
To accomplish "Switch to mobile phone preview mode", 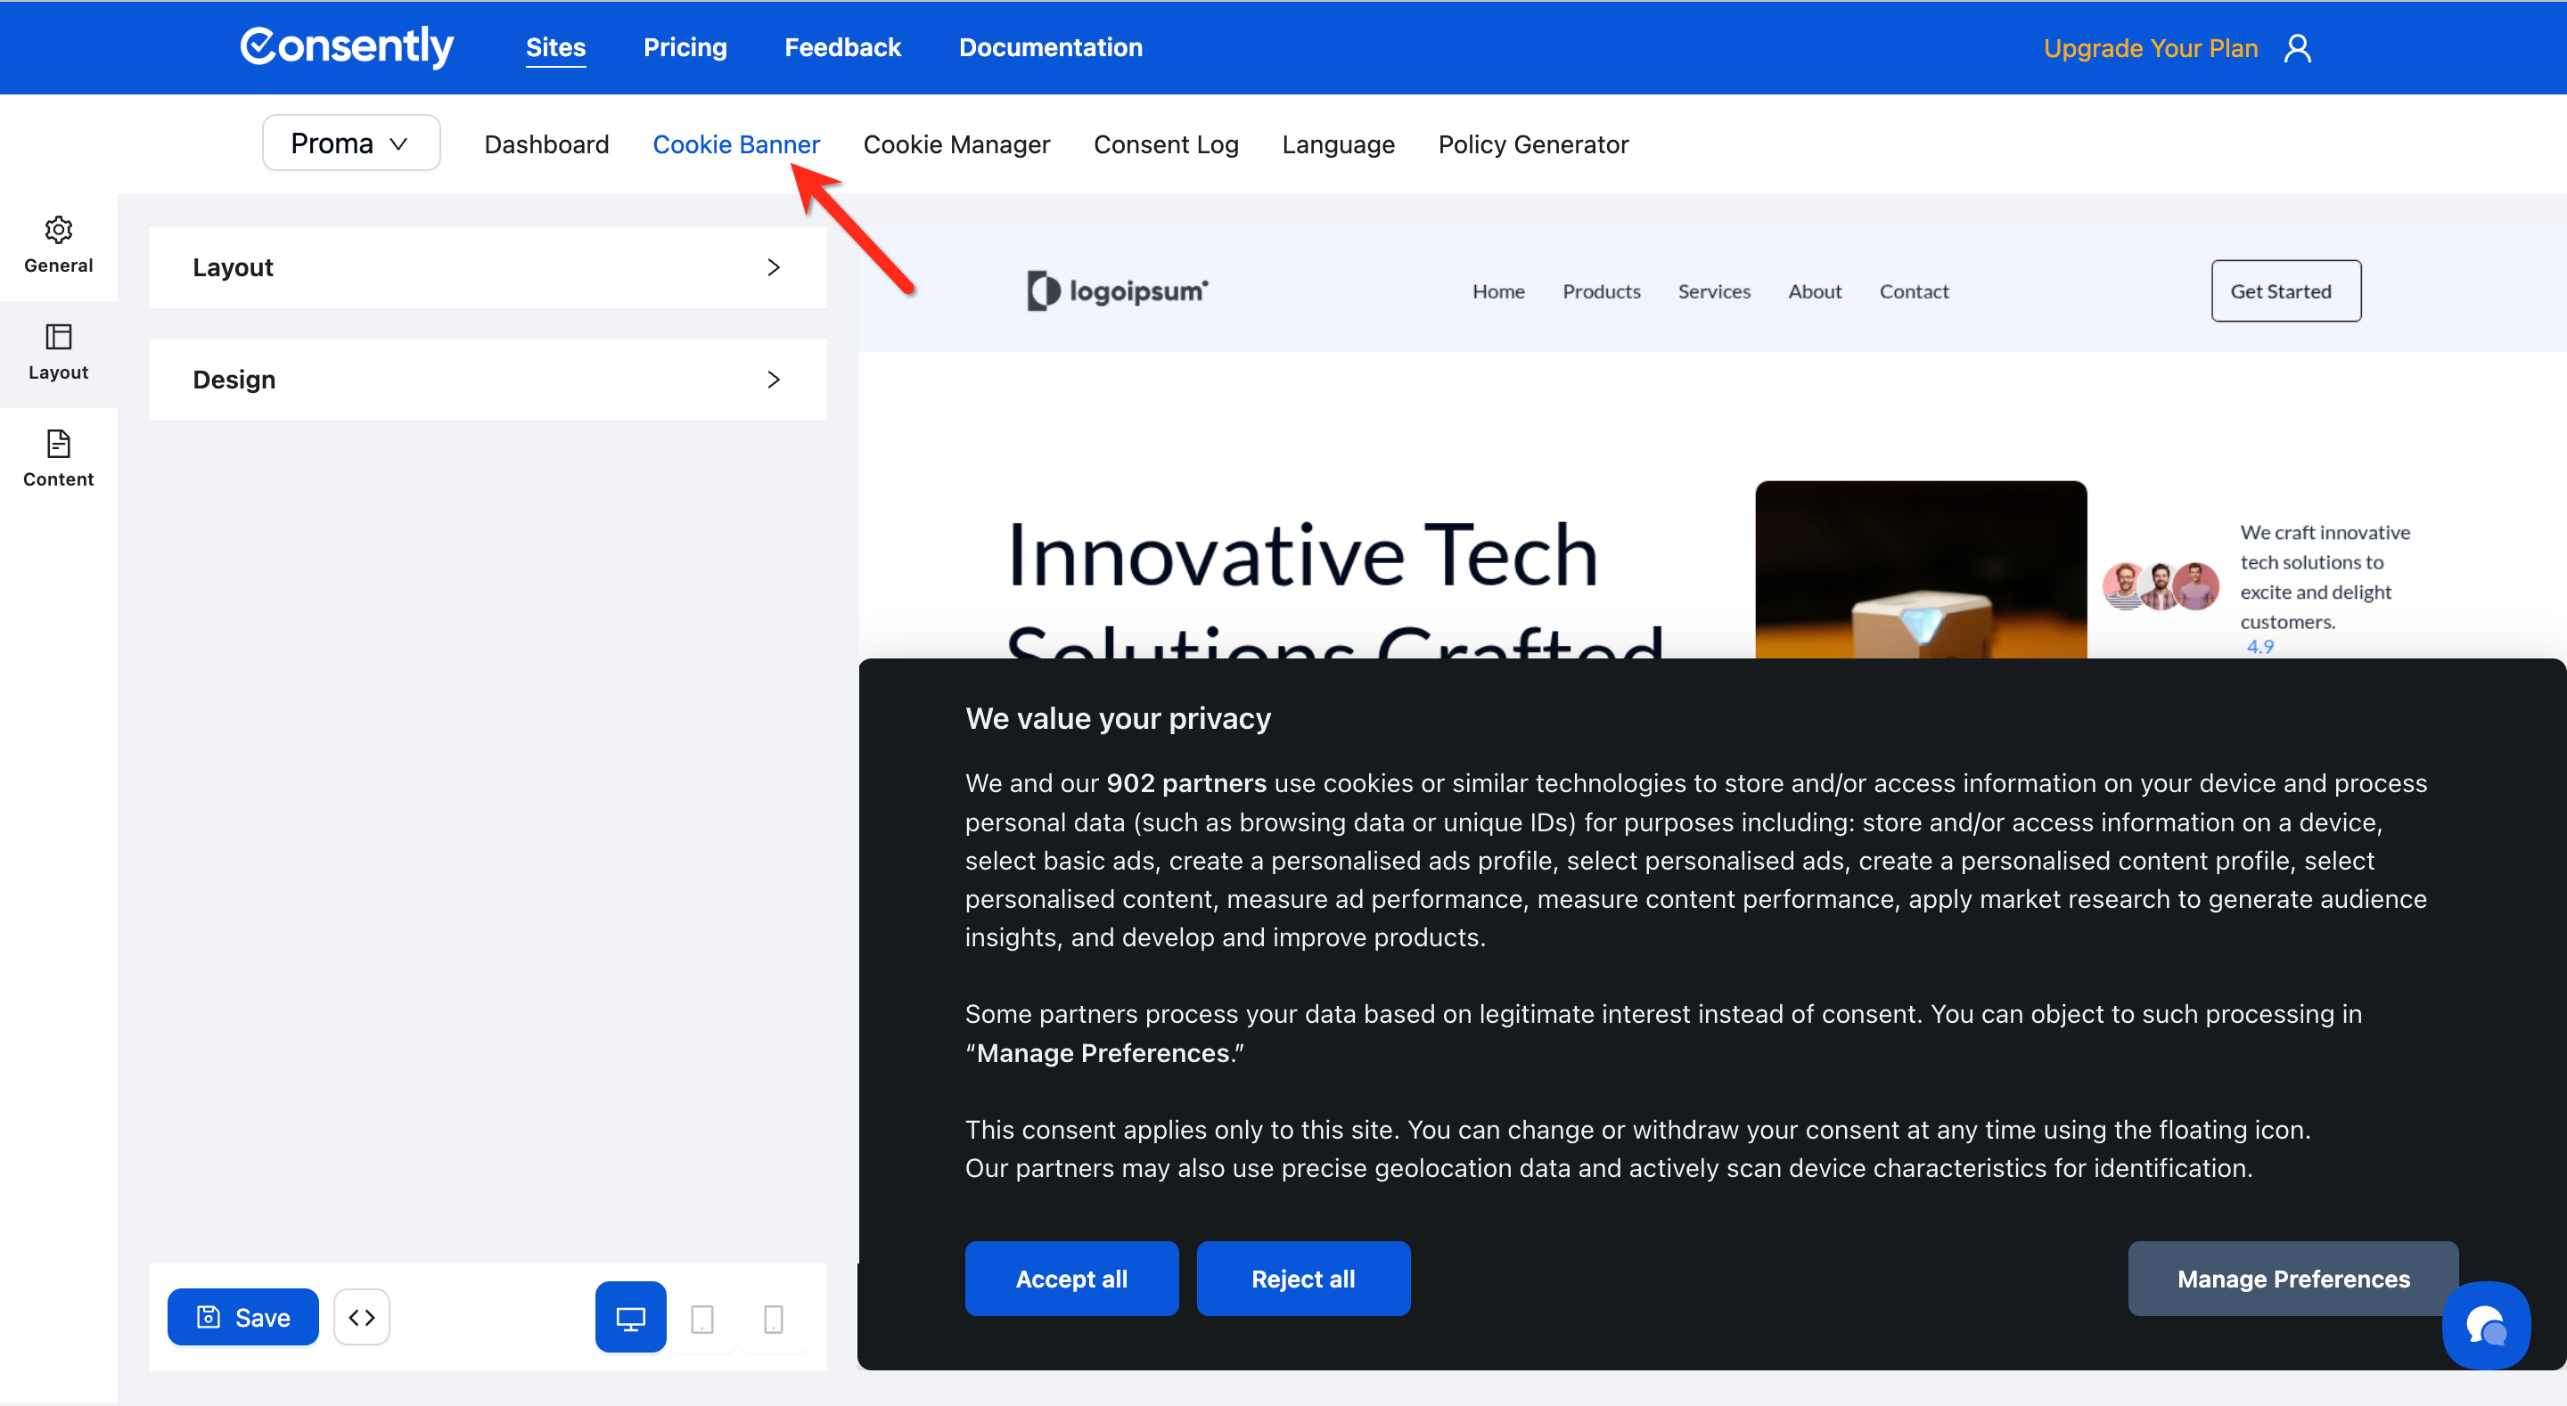I will 772,1319.
